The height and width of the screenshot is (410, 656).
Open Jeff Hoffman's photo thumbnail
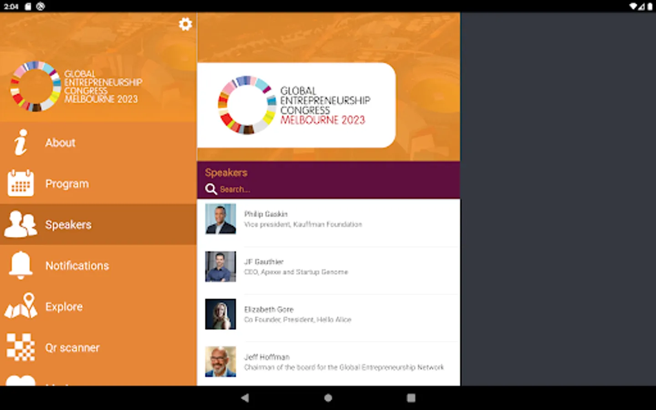pos(220,362)
